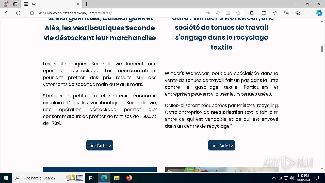Show hidden system tray icons
325x183 pixels.
[274, 178]
